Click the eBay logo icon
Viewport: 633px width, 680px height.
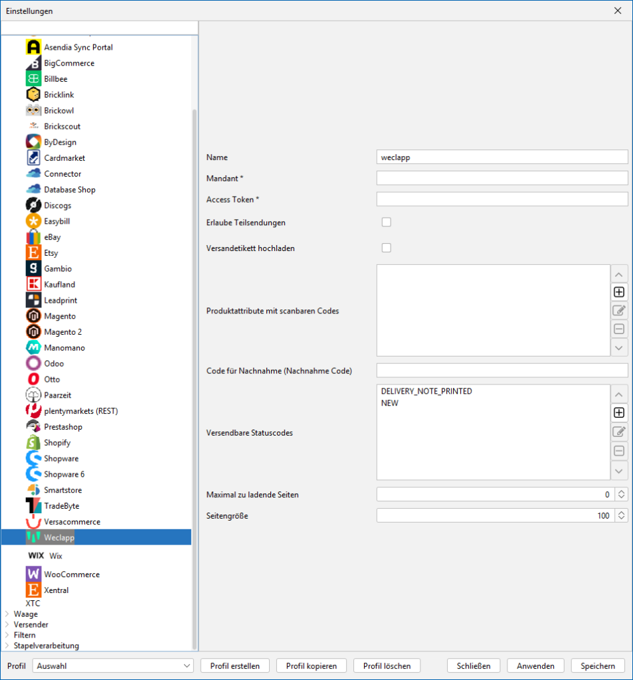click(33, 237)
